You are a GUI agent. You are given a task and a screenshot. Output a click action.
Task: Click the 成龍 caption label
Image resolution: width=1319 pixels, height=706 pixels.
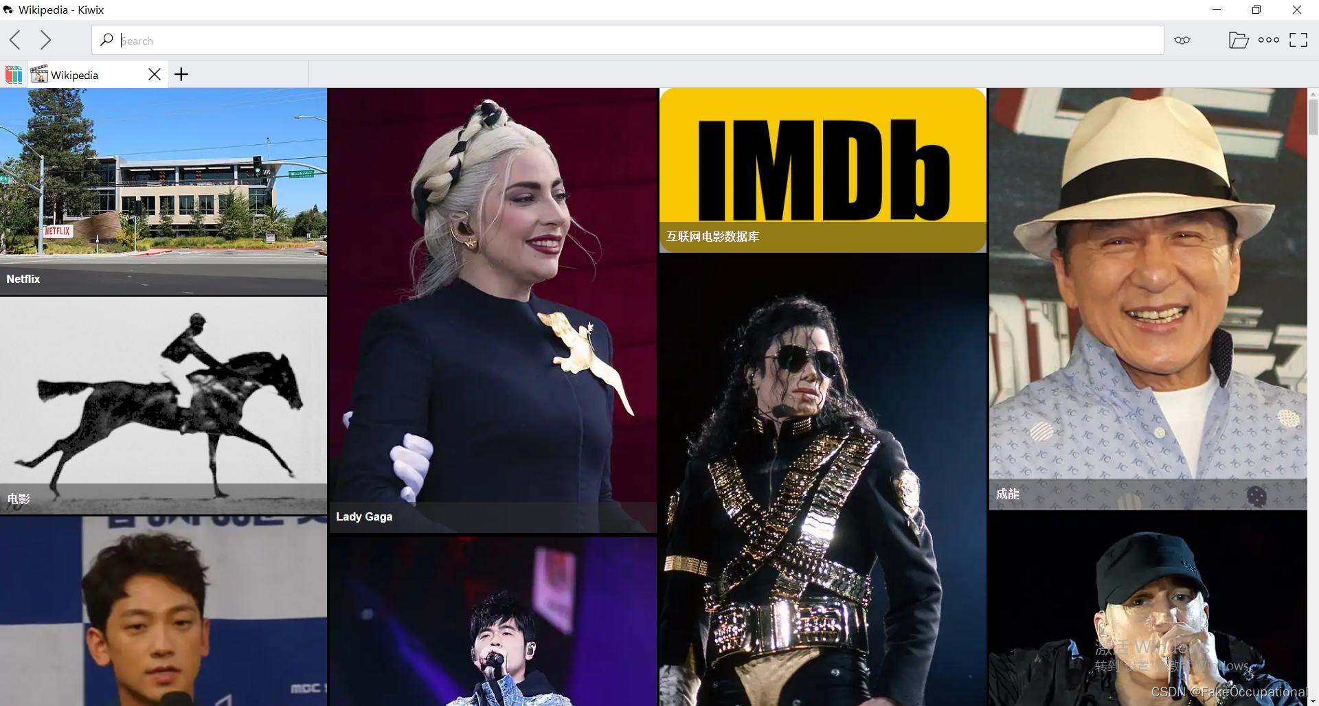click(x=1008, y=494)
